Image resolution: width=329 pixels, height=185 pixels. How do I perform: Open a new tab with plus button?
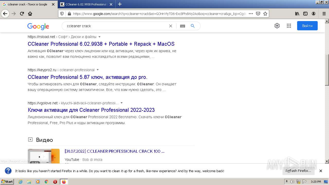120,4
